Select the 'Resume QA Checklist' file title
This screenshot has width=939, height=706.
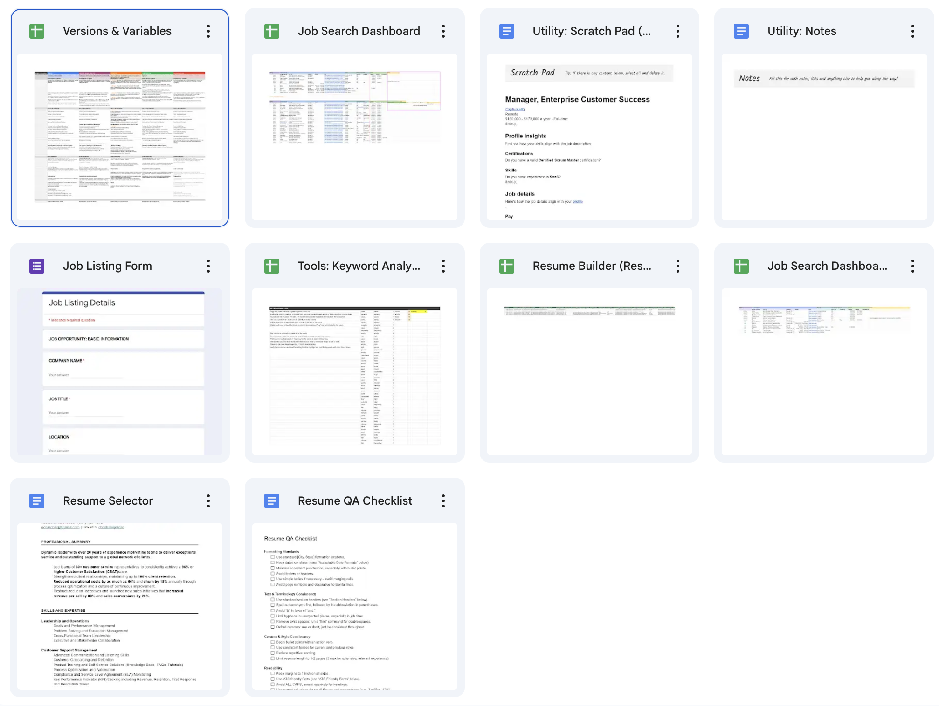[355, 501]
